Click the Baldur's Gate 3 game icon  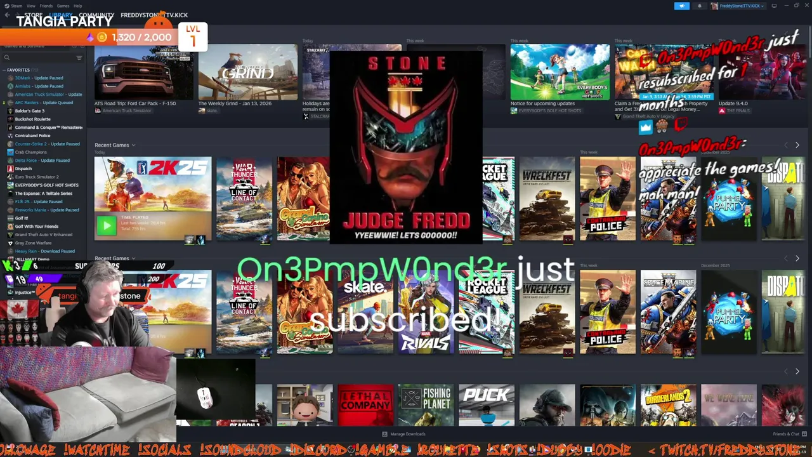pyautogui.click(x=10, y=111)
